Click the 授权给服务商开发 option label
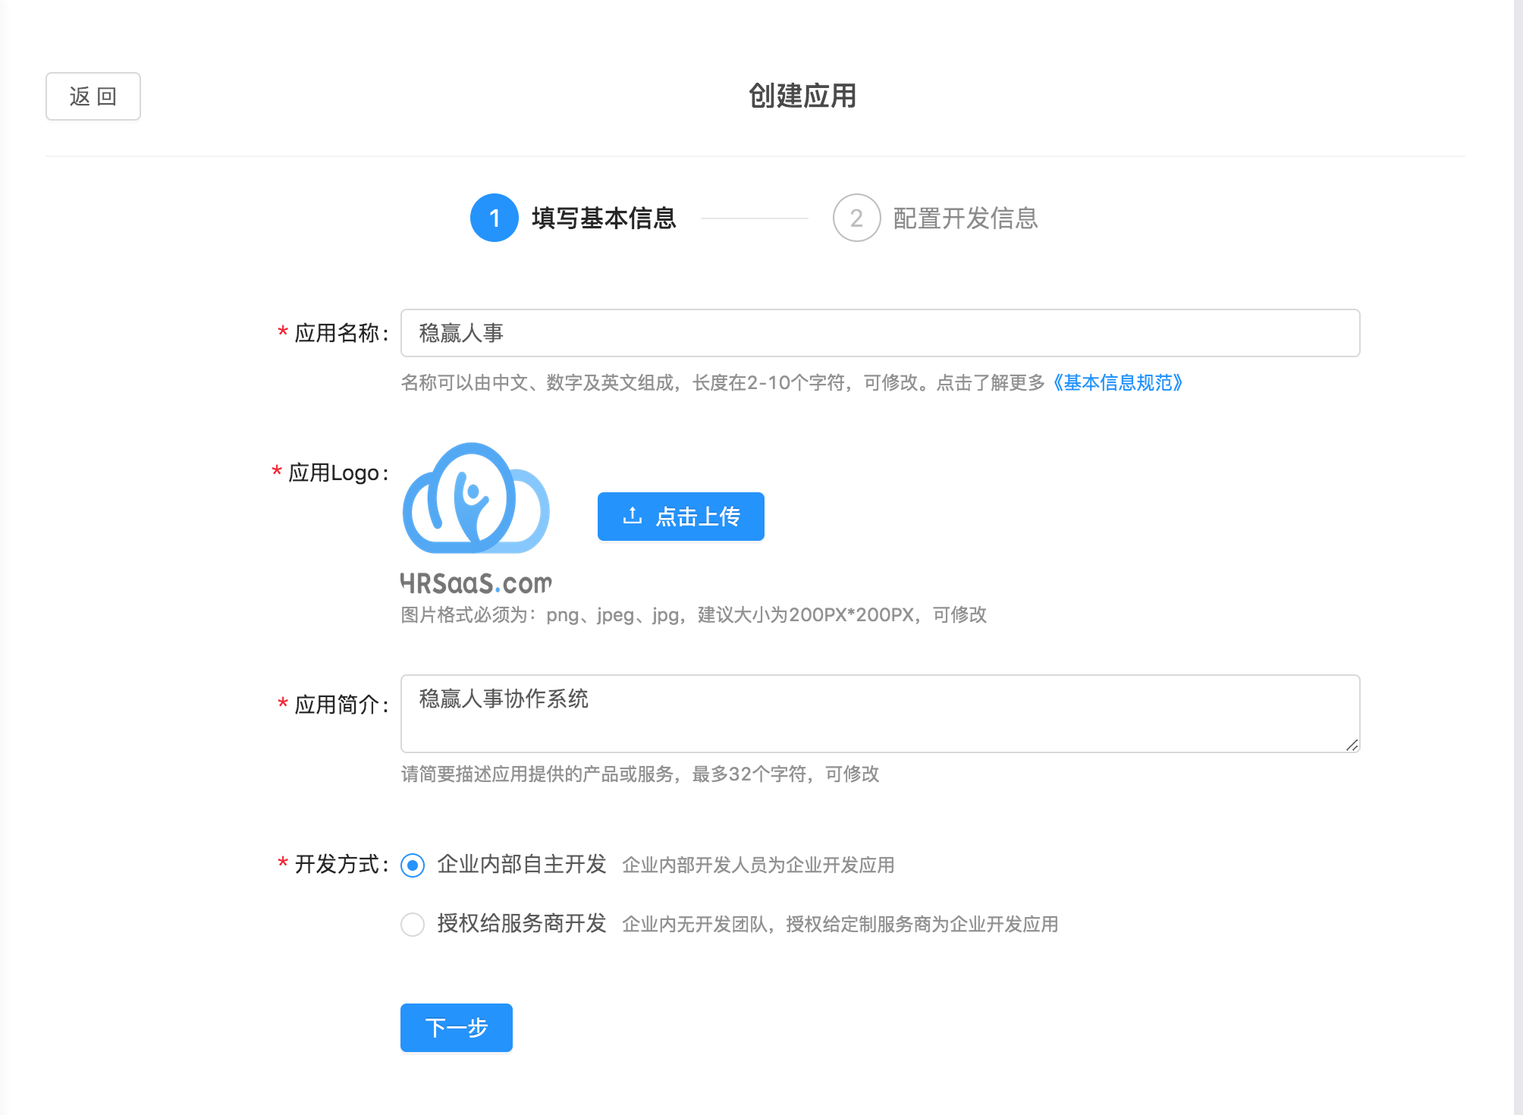1523x1115 pixels. (522, 923)
